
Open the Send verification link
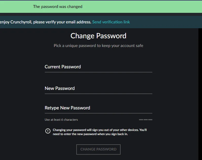point(111,22)
